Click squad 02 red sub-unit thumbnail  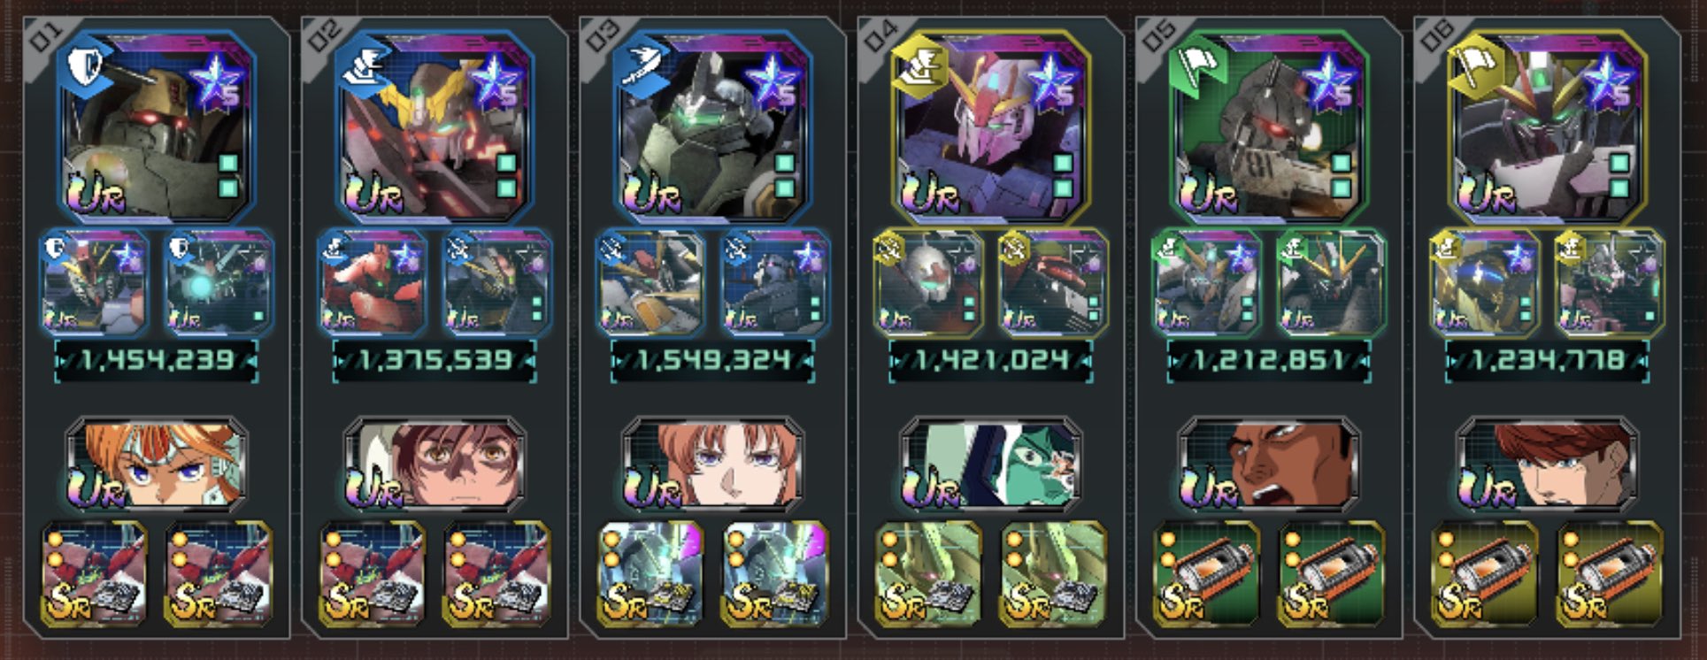[x=373, y=282]
